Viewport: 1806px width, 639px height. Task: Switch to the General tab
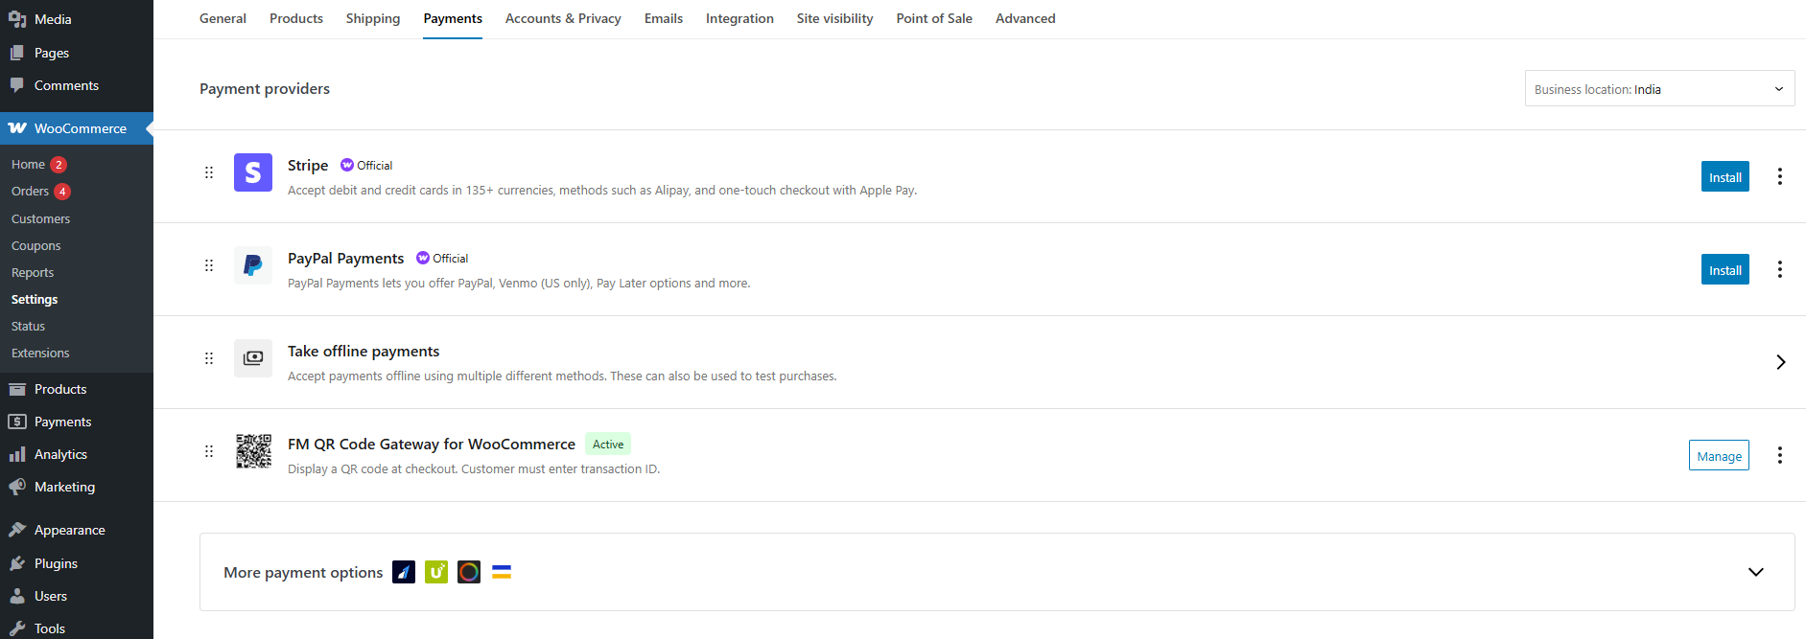click(x=223, y=18)
